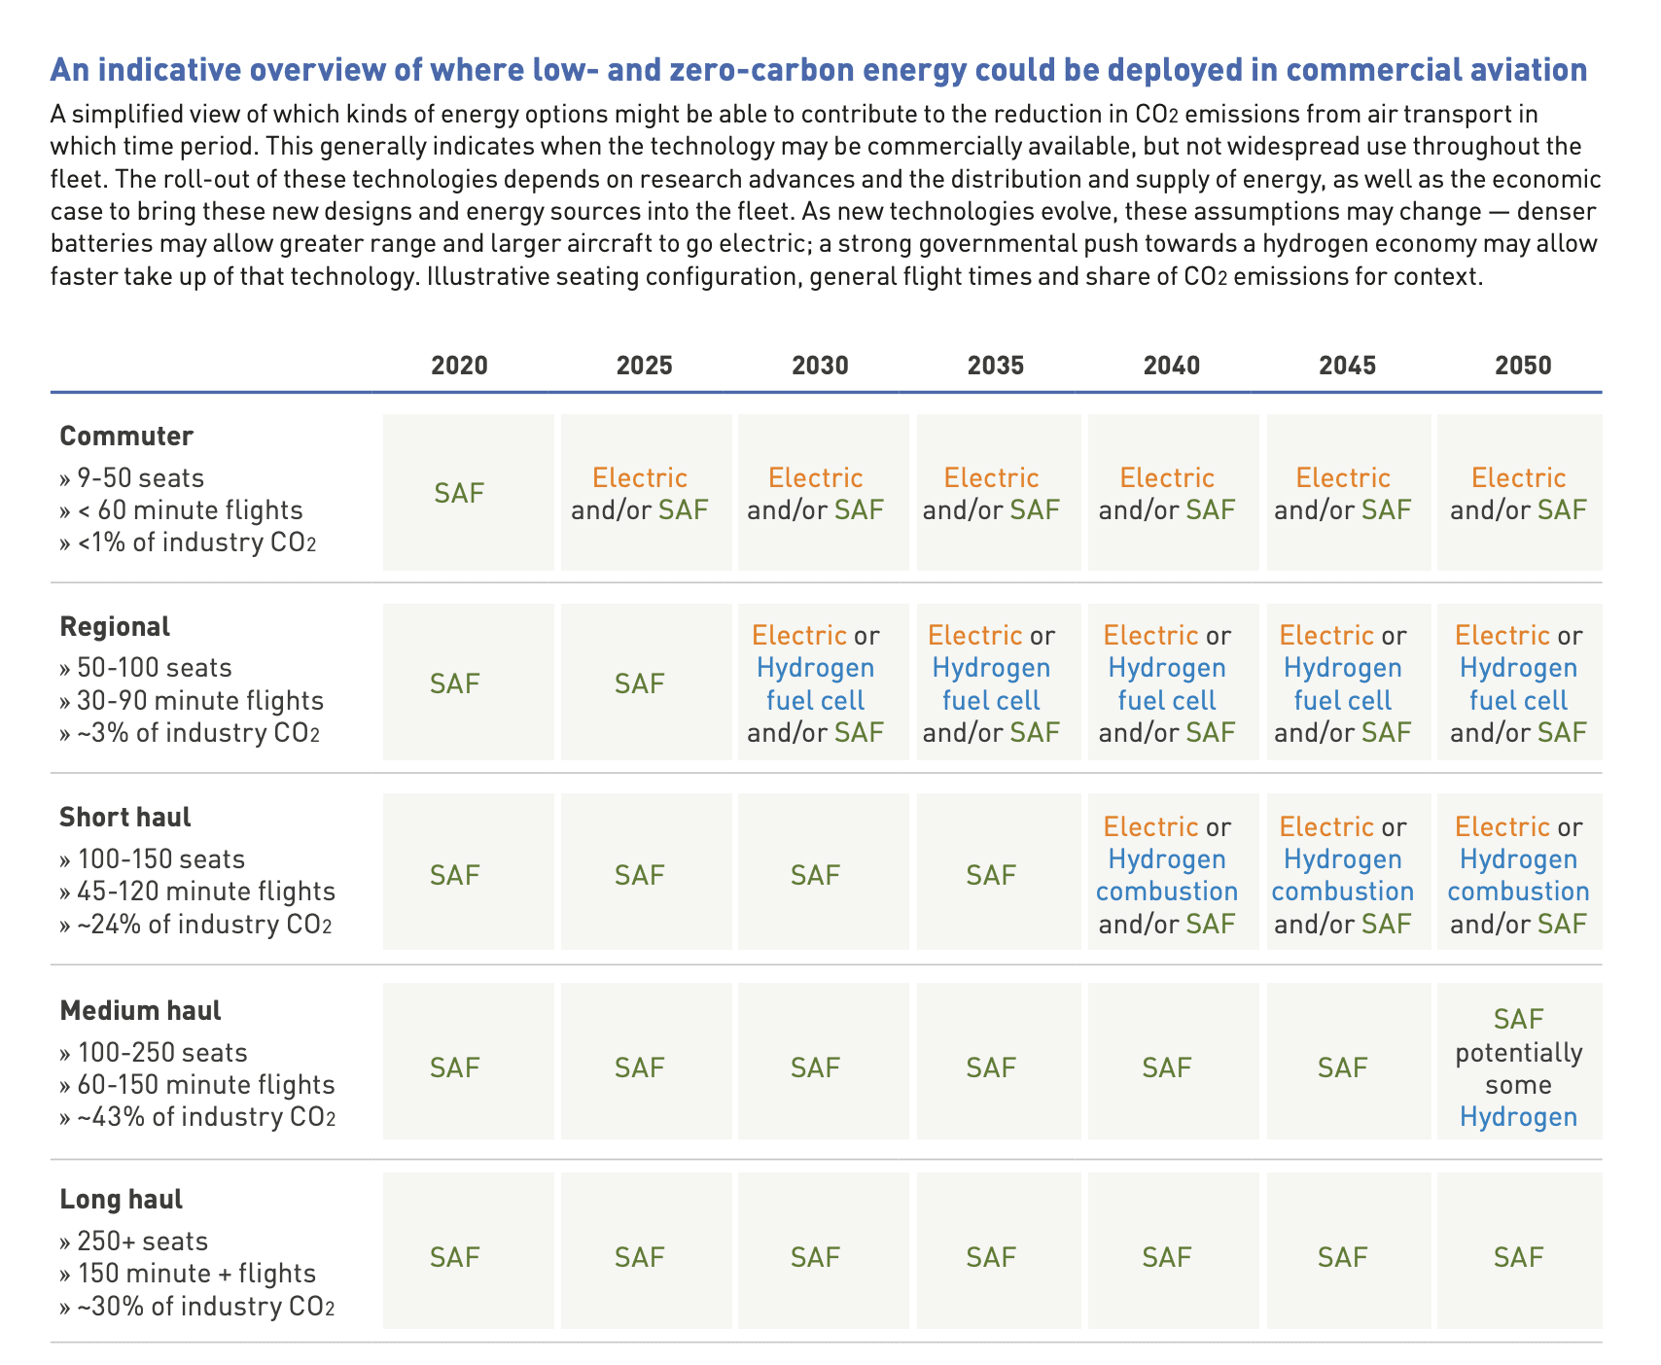
Task: Click the Medium haul 2045 SAF cell
Action: 1343,1067
